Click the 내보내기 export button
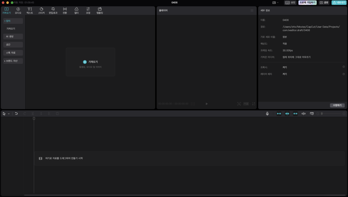348x197 pixels. click(339, 2)
